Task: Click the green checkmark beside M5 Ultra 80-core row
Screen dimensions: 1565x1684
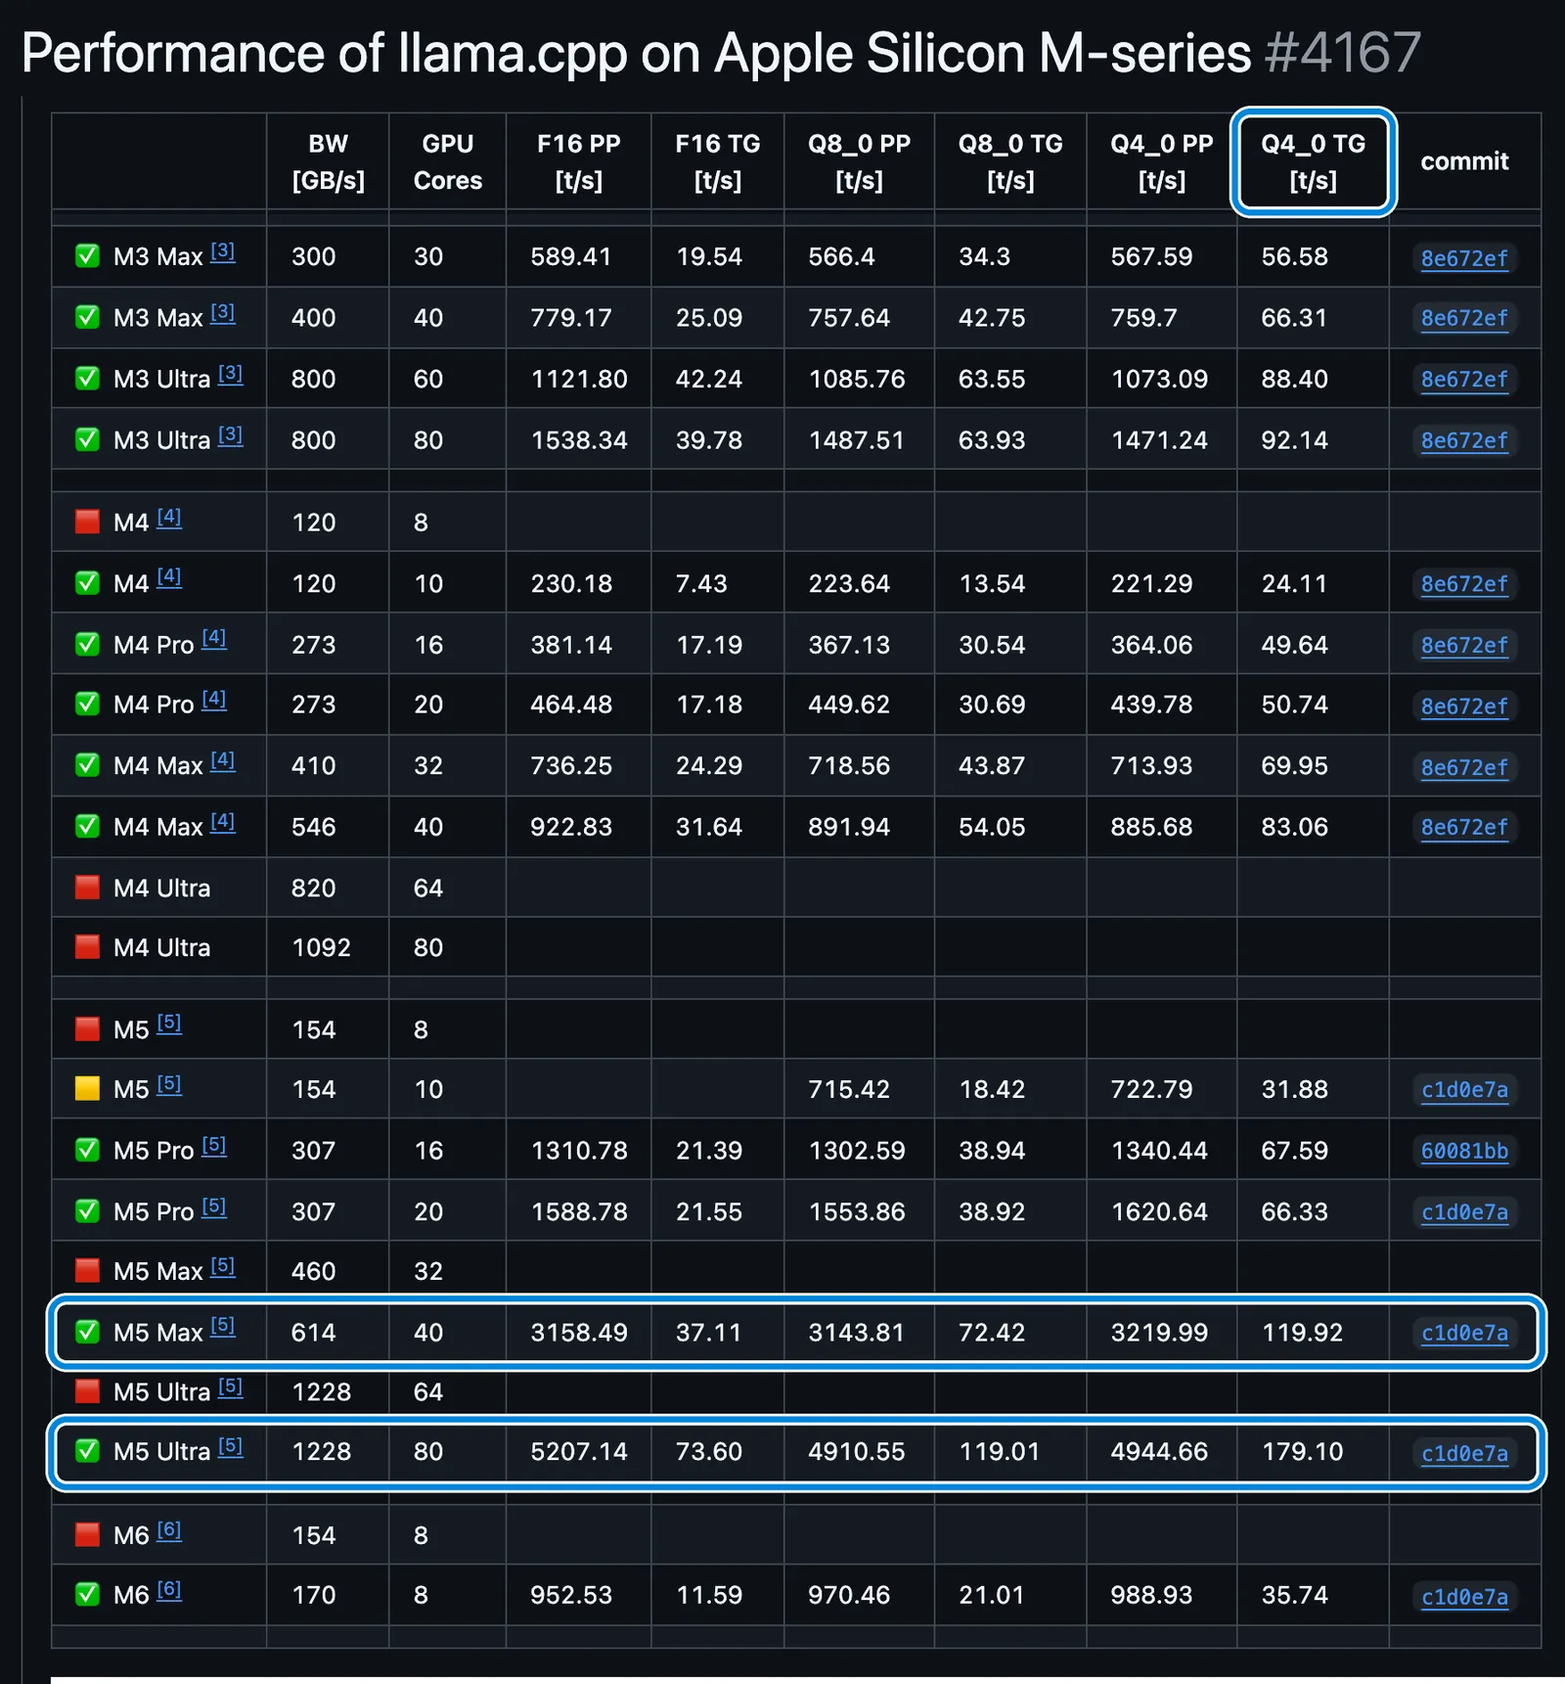Action: (x=87, y=1451)
